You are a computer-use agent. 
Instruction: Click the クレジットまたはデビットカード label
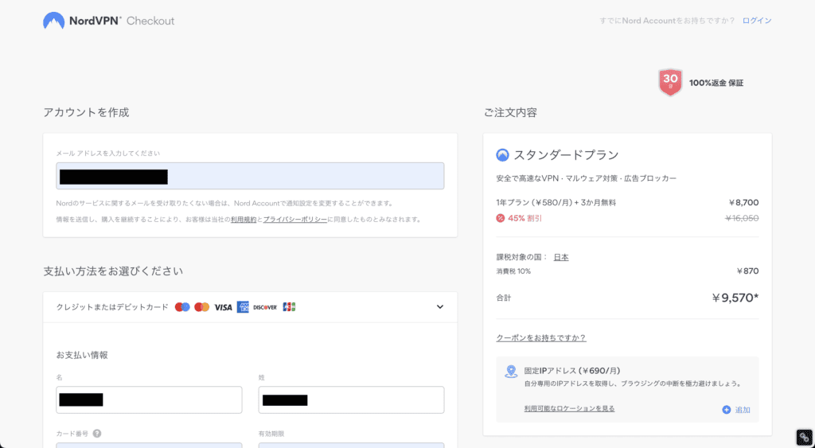click(112, 307)
